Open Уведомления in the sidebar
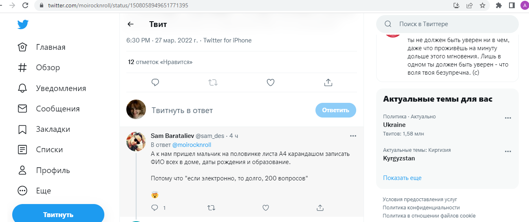 (x=61, y=88)
